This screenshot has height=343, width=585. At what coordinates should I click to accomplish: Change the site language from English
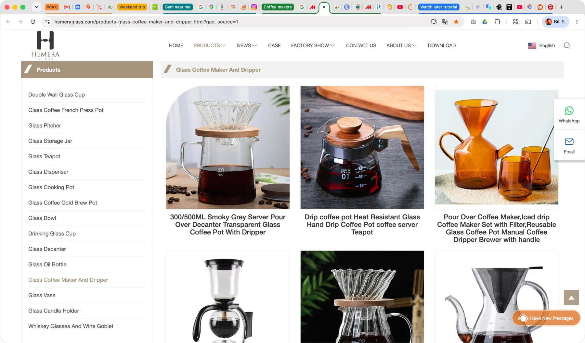tap(541, 45)
